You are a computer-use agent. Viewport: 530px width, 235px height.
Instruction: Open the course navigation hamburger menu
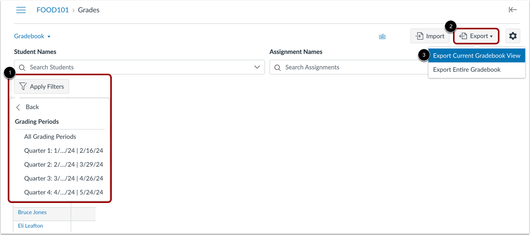21,10
